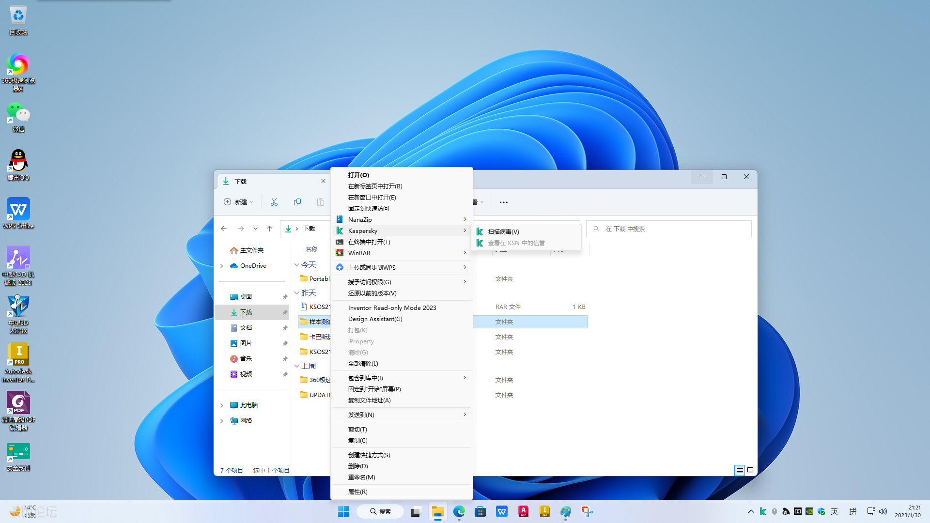The width and height of the screenshot is (930, 523).
Task: Expand 上传或同步到WPS submenu
Action: click(402, 267)
